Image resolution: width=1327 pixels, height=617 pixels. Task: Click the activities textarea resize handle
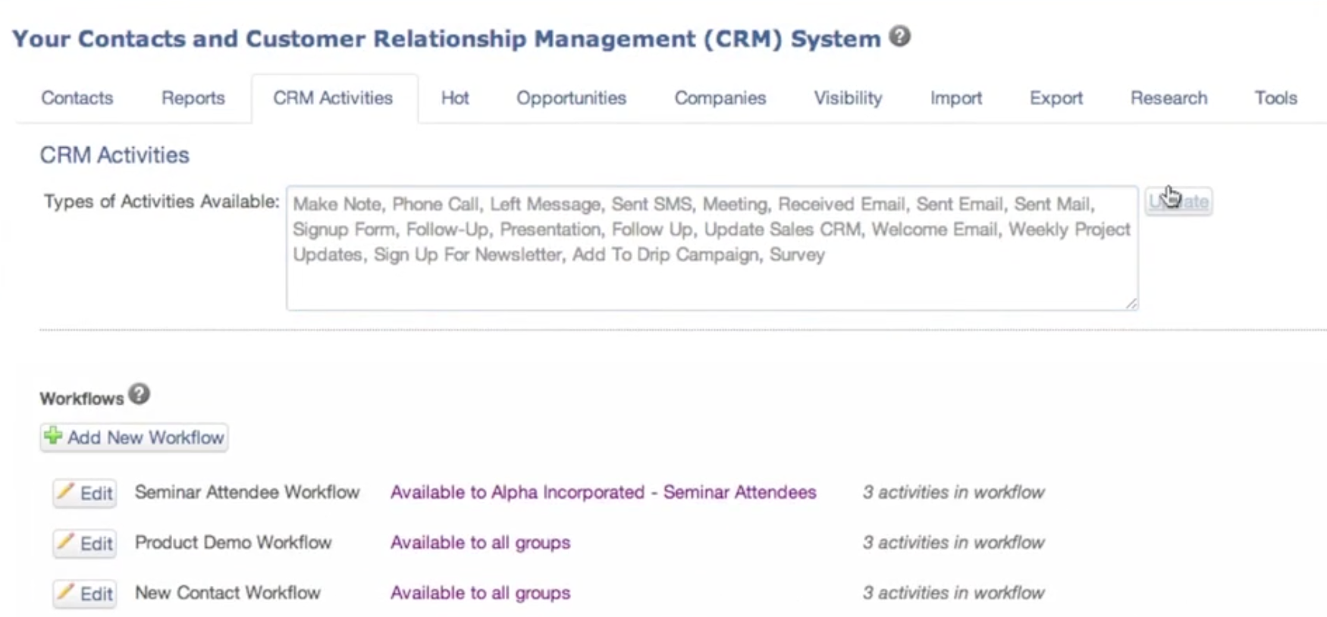click(x=1131, y=303)
